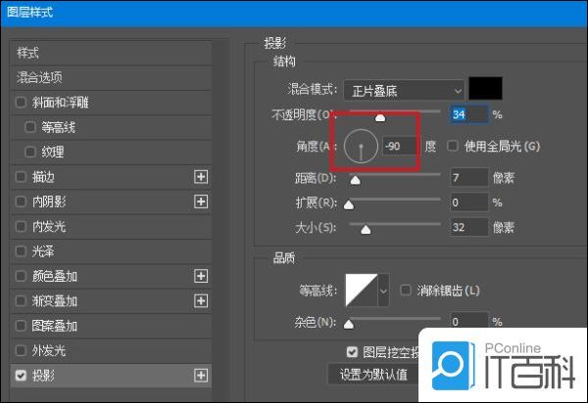Click the 杂色 slider handle

pos(349,324)
